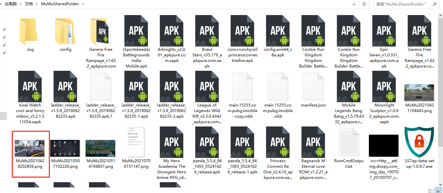This screenshot has width=443, height=193.
Task: Click the config.arm64_v8a.apk file name label
Action: pyautogui.click(x=278, y=52)
